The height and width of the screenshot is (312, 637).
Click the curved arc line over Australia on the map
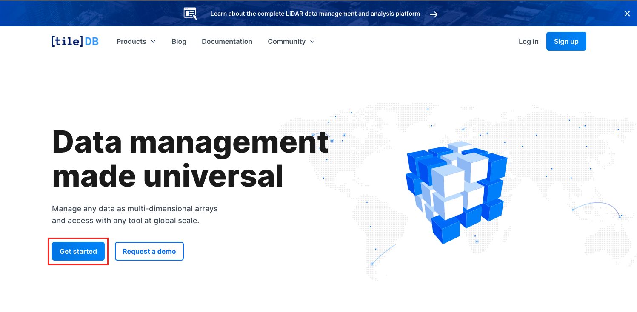point(598,204)
